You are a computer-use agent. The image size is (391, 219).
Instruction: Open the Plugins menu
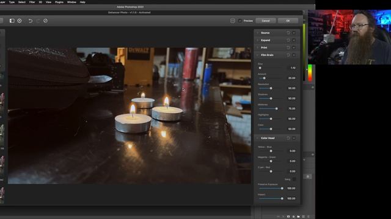pos(59,2)
